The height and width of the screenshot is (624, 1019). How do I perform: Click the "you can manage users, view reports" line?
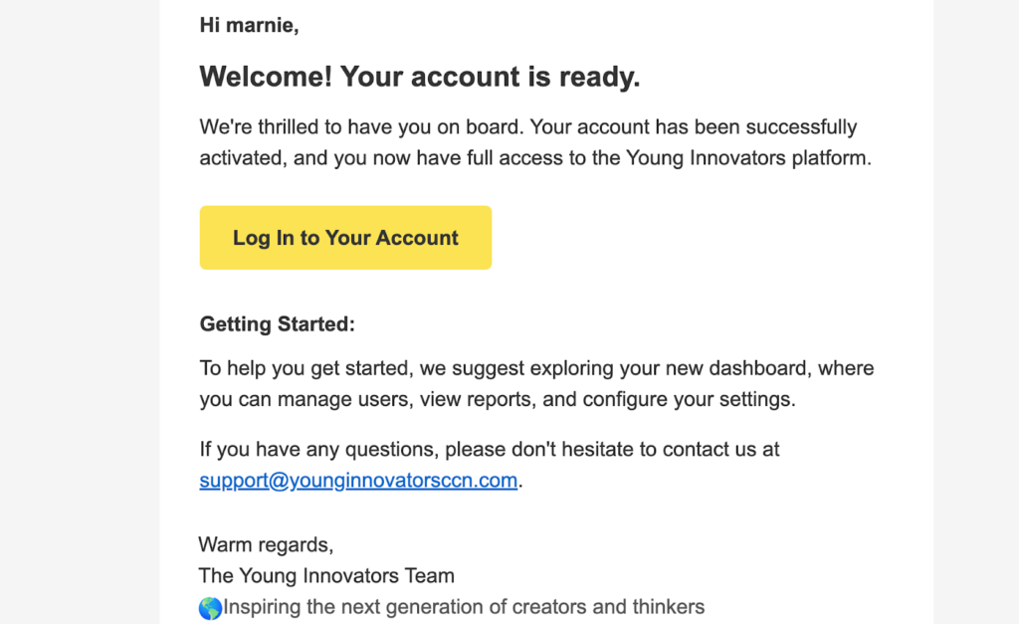click(x=498, y=399)
